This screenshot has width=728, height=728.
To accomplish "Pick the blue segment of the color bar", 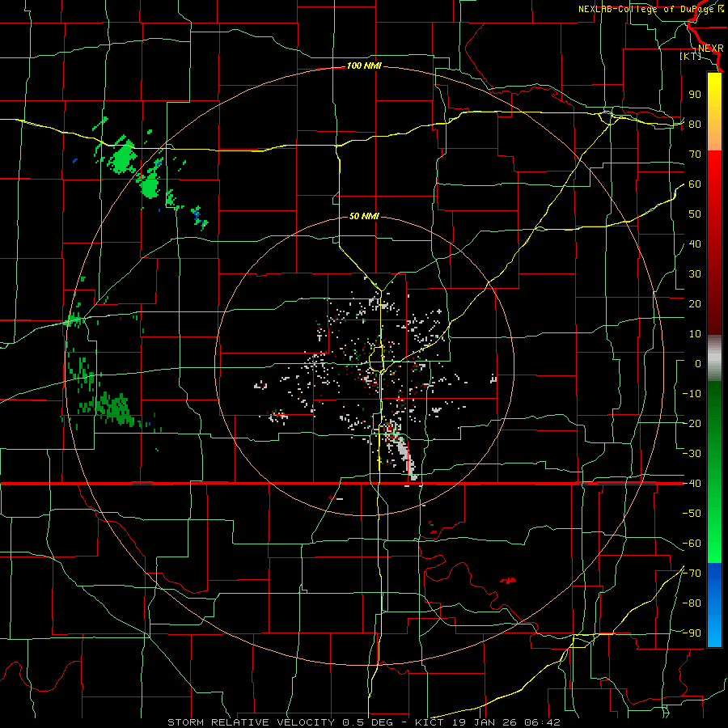I will point(714,604).
